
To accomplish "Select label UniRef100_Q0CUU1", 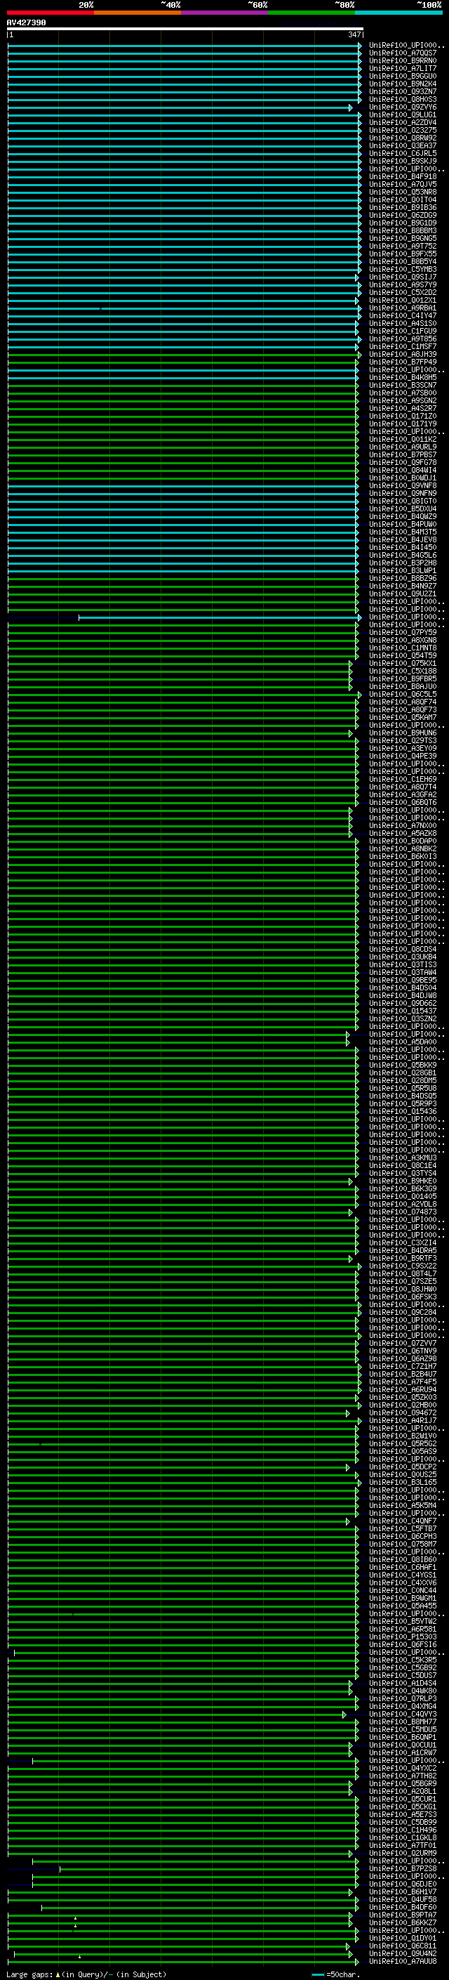I will [403, 1745].
